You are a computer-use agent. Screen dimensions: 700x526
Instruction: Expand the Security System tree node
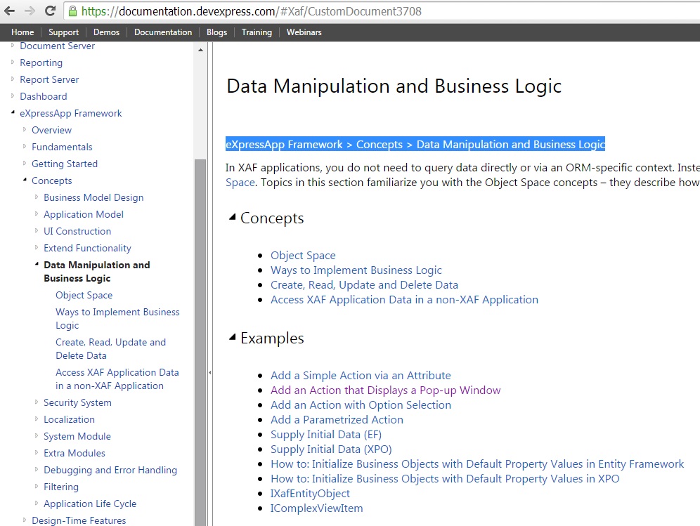37,402
